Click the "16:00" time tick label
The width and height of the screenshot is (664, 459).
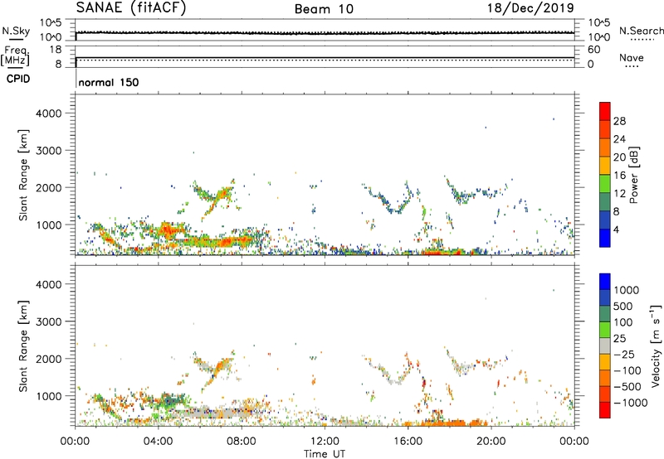(x=408, y=442)
